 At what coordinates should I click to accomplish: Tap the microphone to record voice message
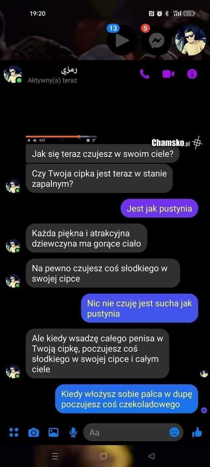pos(73,433)
